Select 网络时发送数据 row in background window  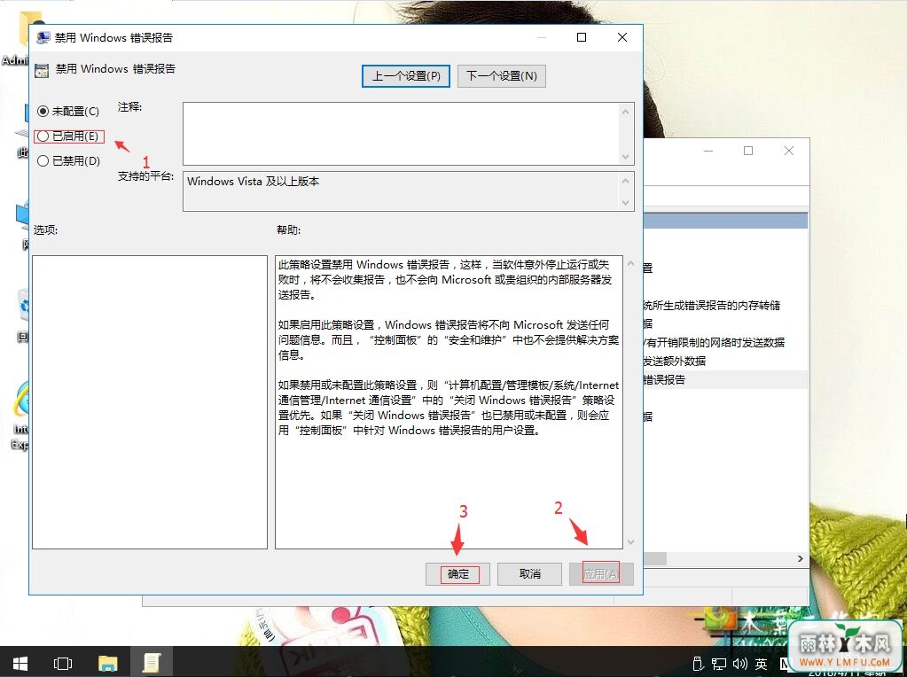coord(725,342)
